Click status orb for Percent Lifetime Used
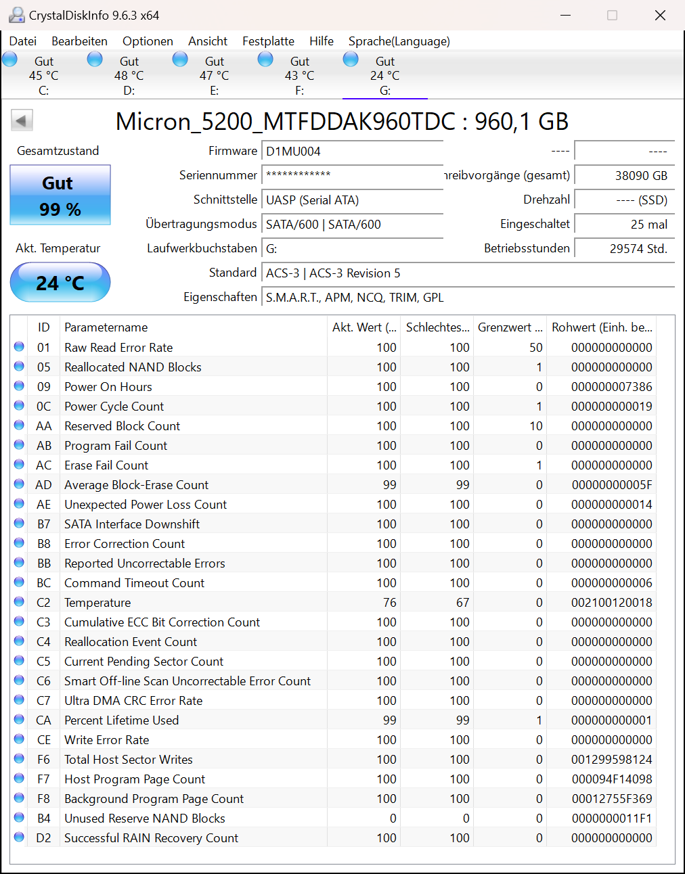The height and width of the screenshot is (874, 685). click(19, 720)
